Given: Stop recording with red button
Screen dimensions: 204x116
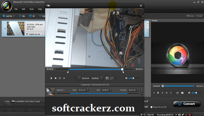Looking at the screenshot, I should click(189, 115).
